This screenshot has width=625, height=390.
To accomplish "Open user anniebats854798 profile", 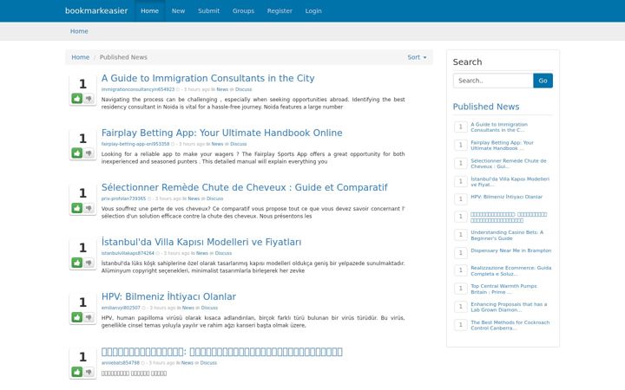I will (121, 362).
